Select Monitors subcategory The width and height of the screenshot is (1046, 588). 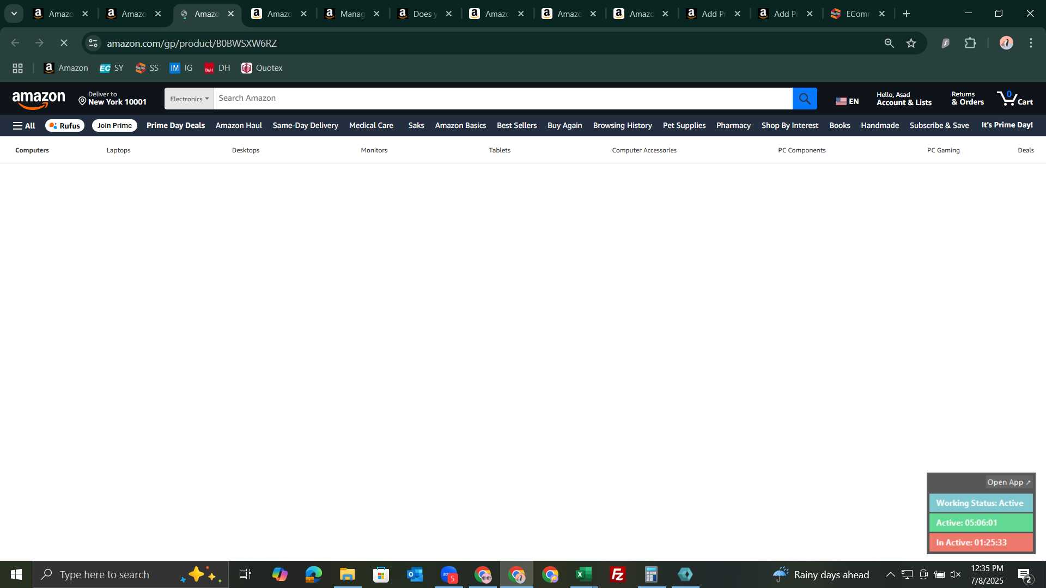tap(374, 150)
